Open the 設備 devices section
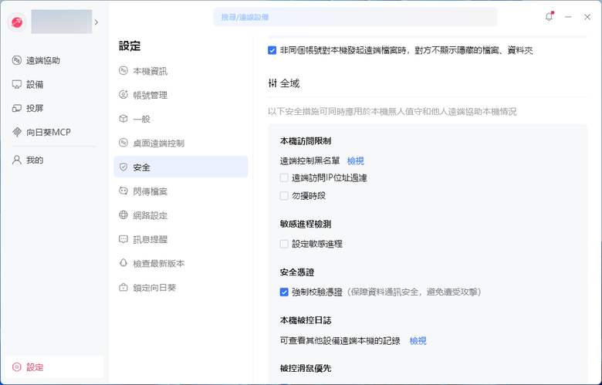The image size is (602, 385). click(x=54, y=84)
